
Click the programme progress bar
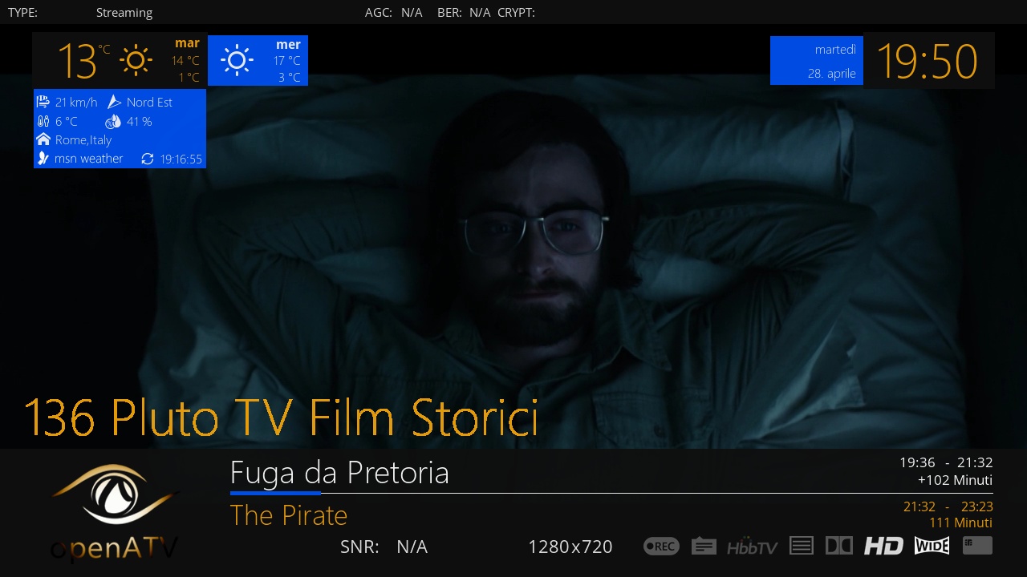click(x=611, y=493)
